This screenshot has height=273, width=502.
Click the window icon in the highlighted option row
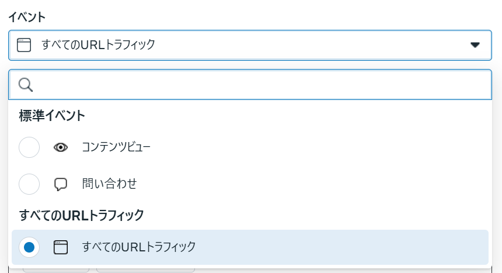coord(61,247)
